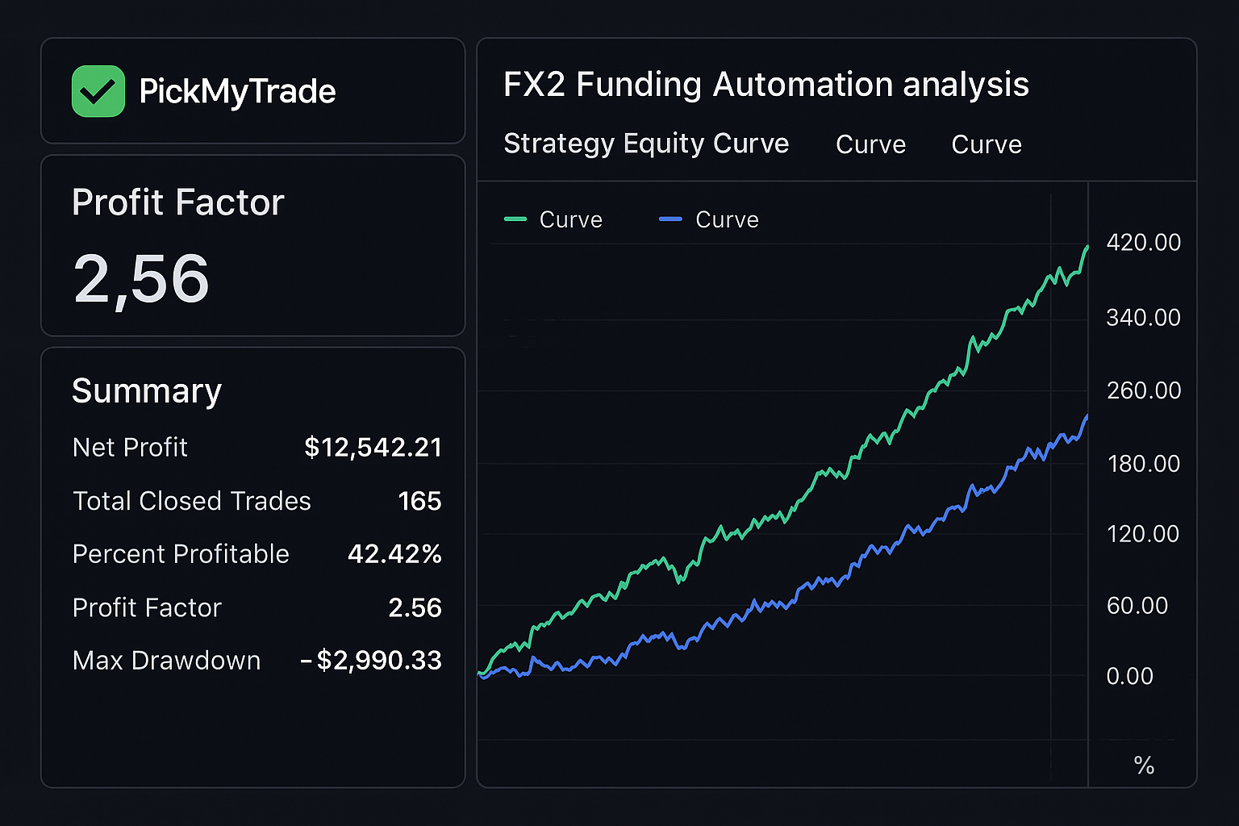Toggle the green Curve legend entry
The height and width of the screenshot is (826, 1239).
[x=553, y=219]
